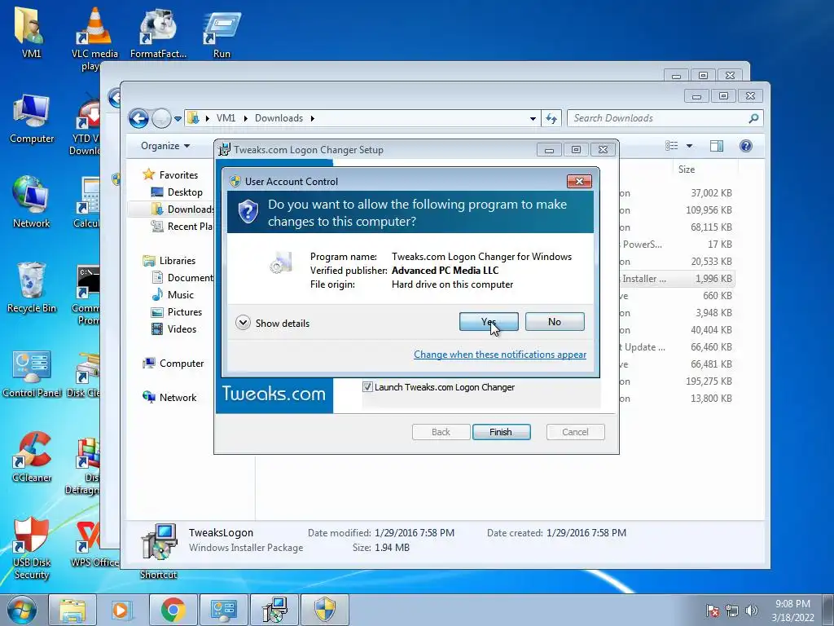Screen dimensions: 834x626
Task: Open the Organize dropdown menu
Action: (x=165, y=146)
